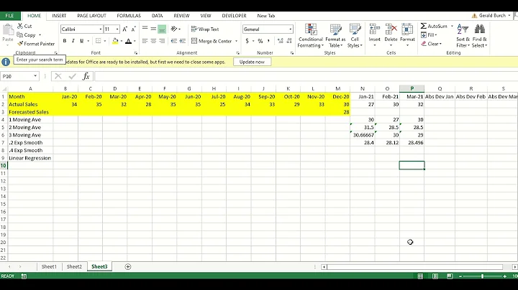518x290 pixels.
Task: Click the Delete cells icon
Action: point(391,29)
